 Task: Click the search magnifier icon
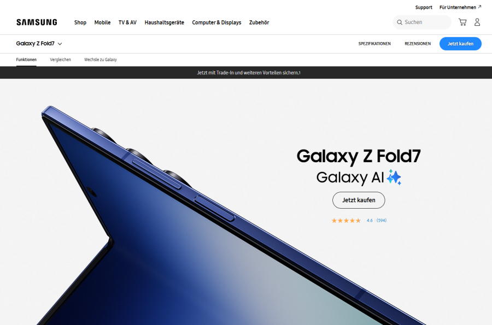[x=400, y=22]
